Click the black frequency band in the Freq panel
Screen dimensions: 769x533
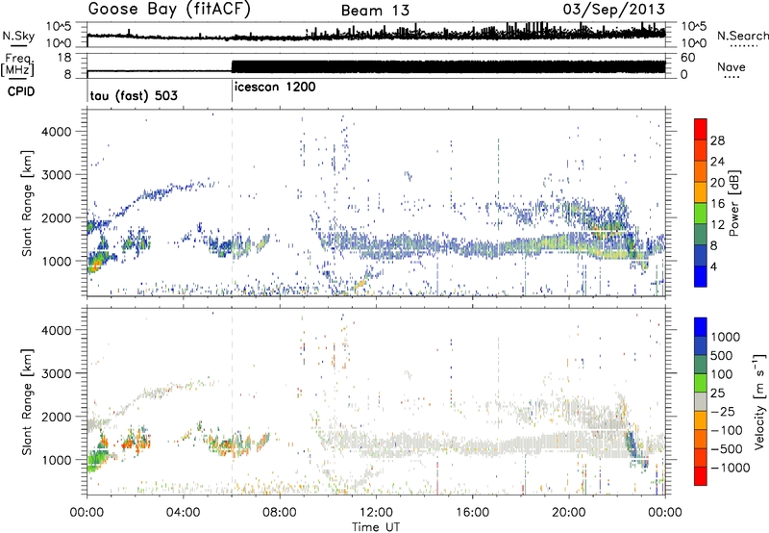click(448, 67)
